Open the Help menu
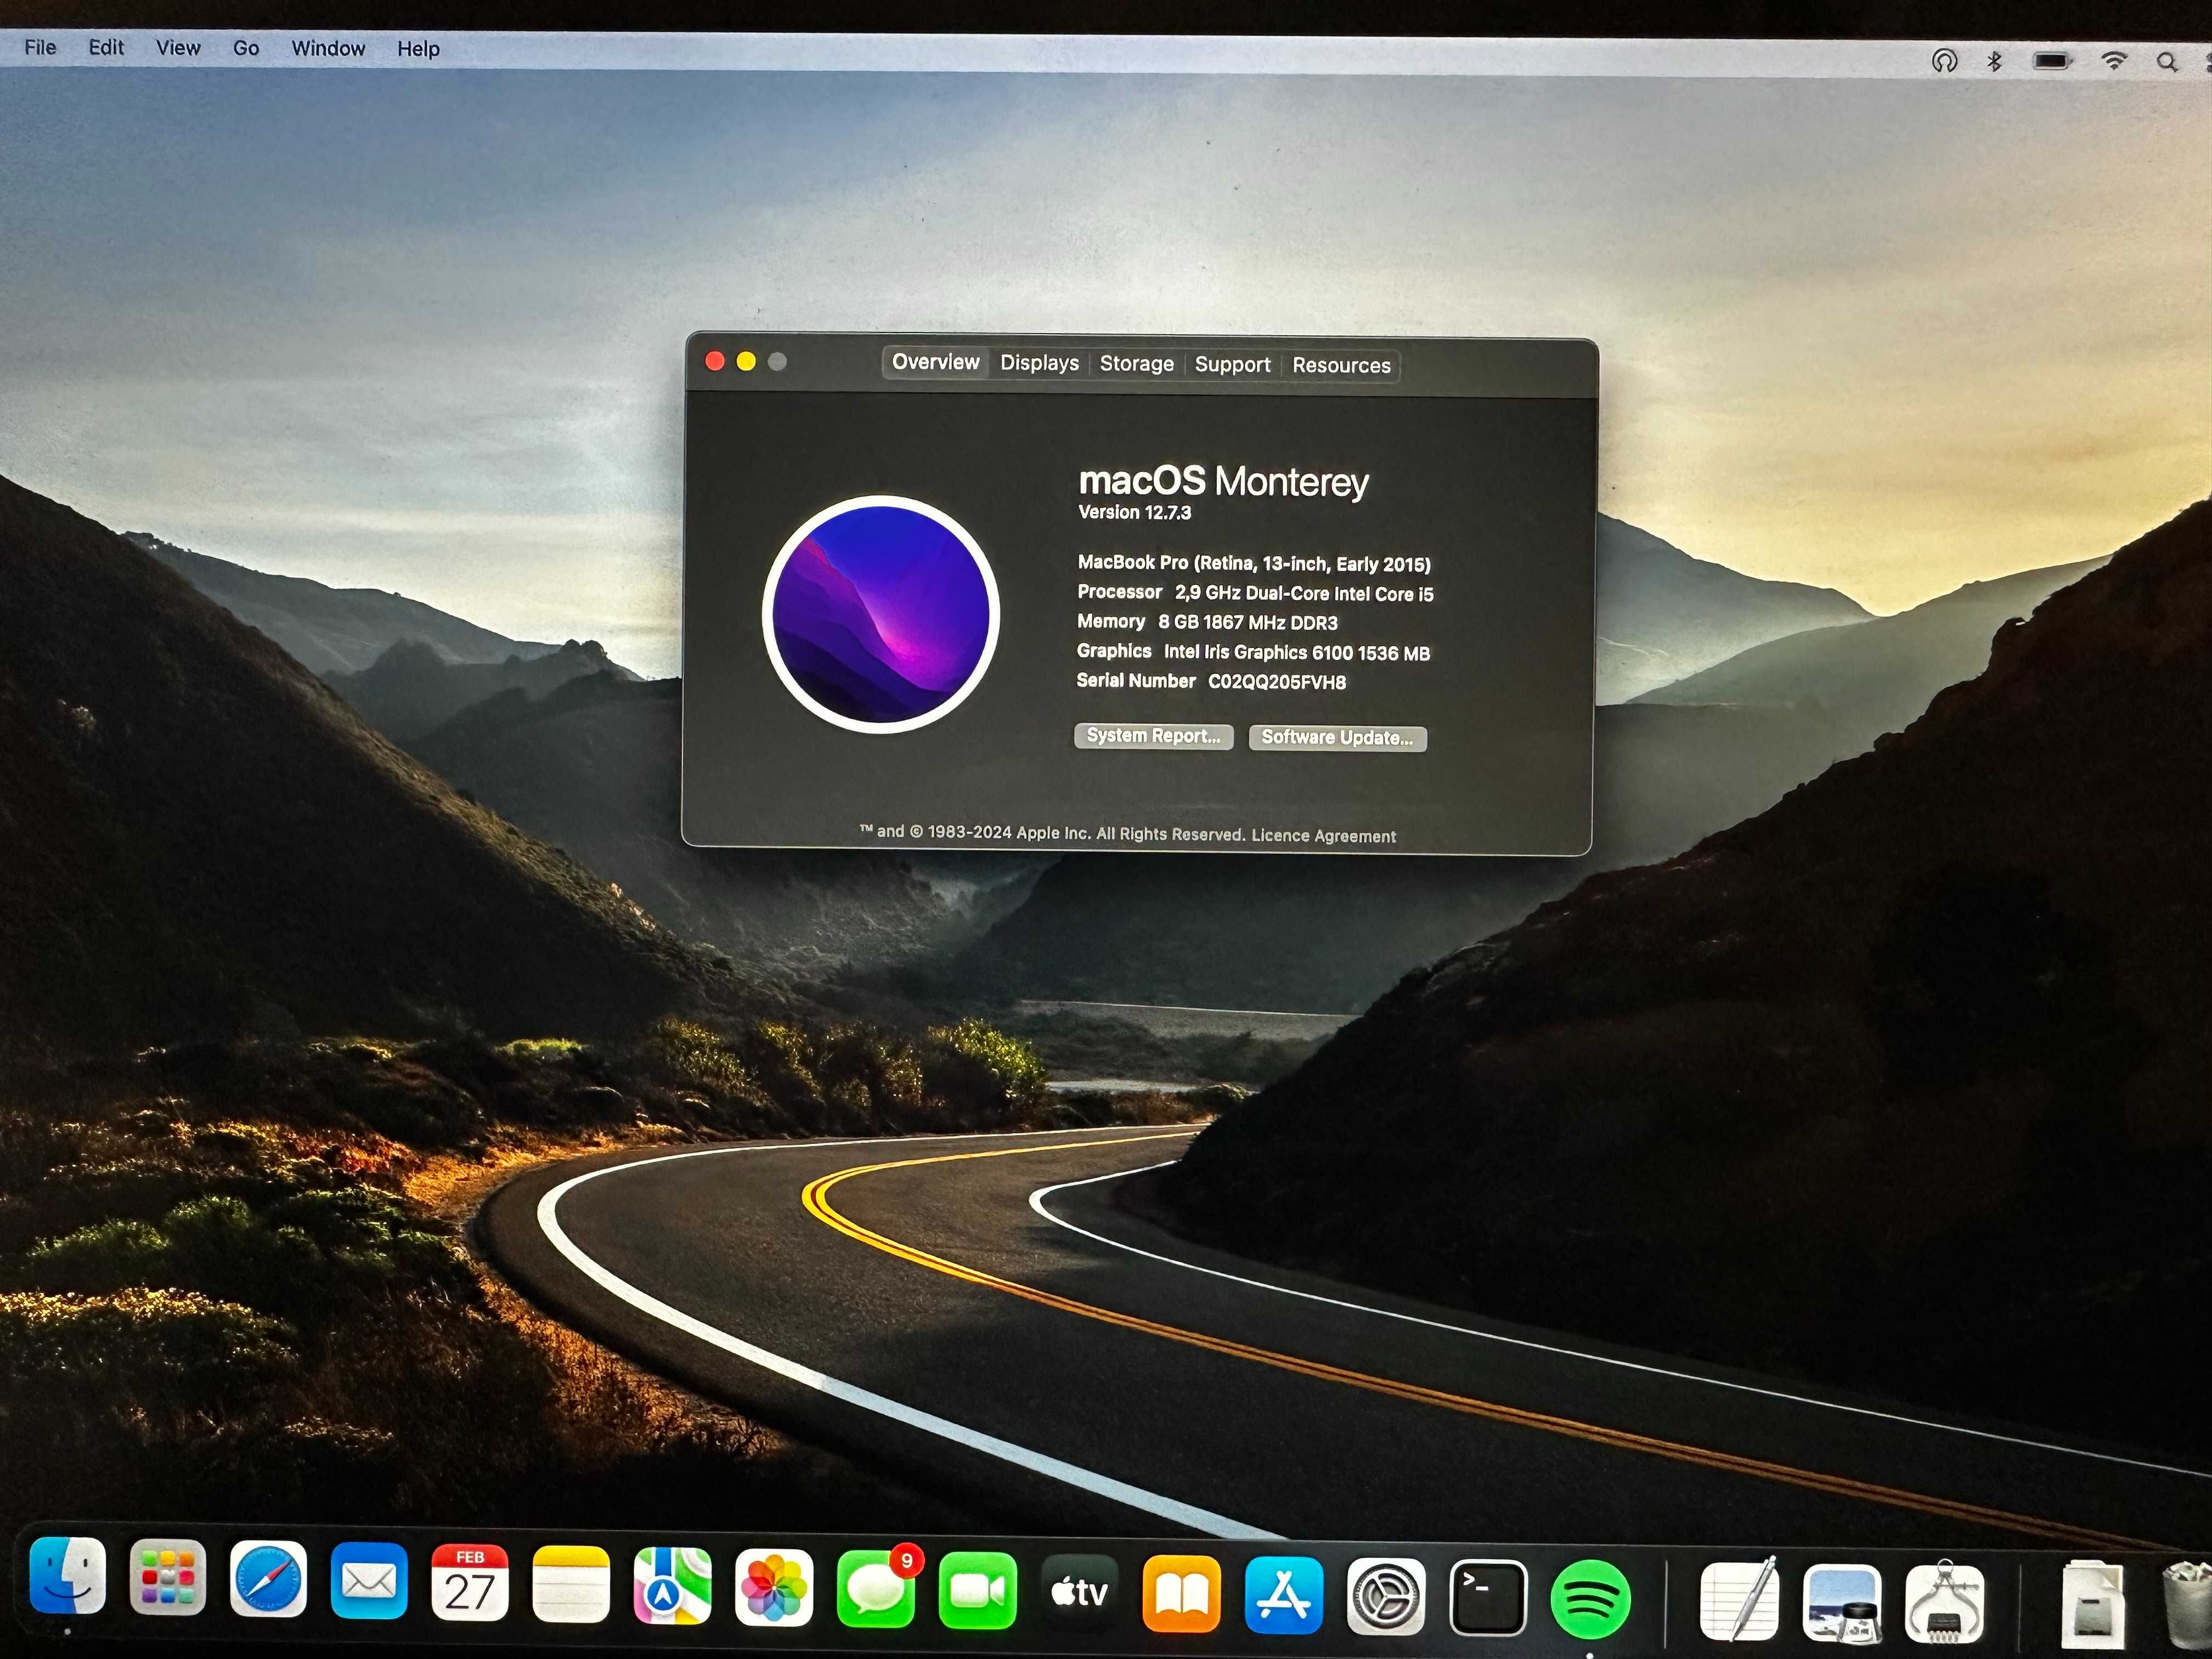The width and height of the screenshot is (2212, 1659). [418, 49]
